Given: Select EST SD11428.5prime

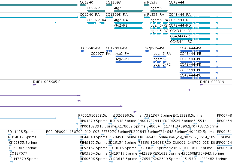Looking at the screenshot, I should 22,132.
